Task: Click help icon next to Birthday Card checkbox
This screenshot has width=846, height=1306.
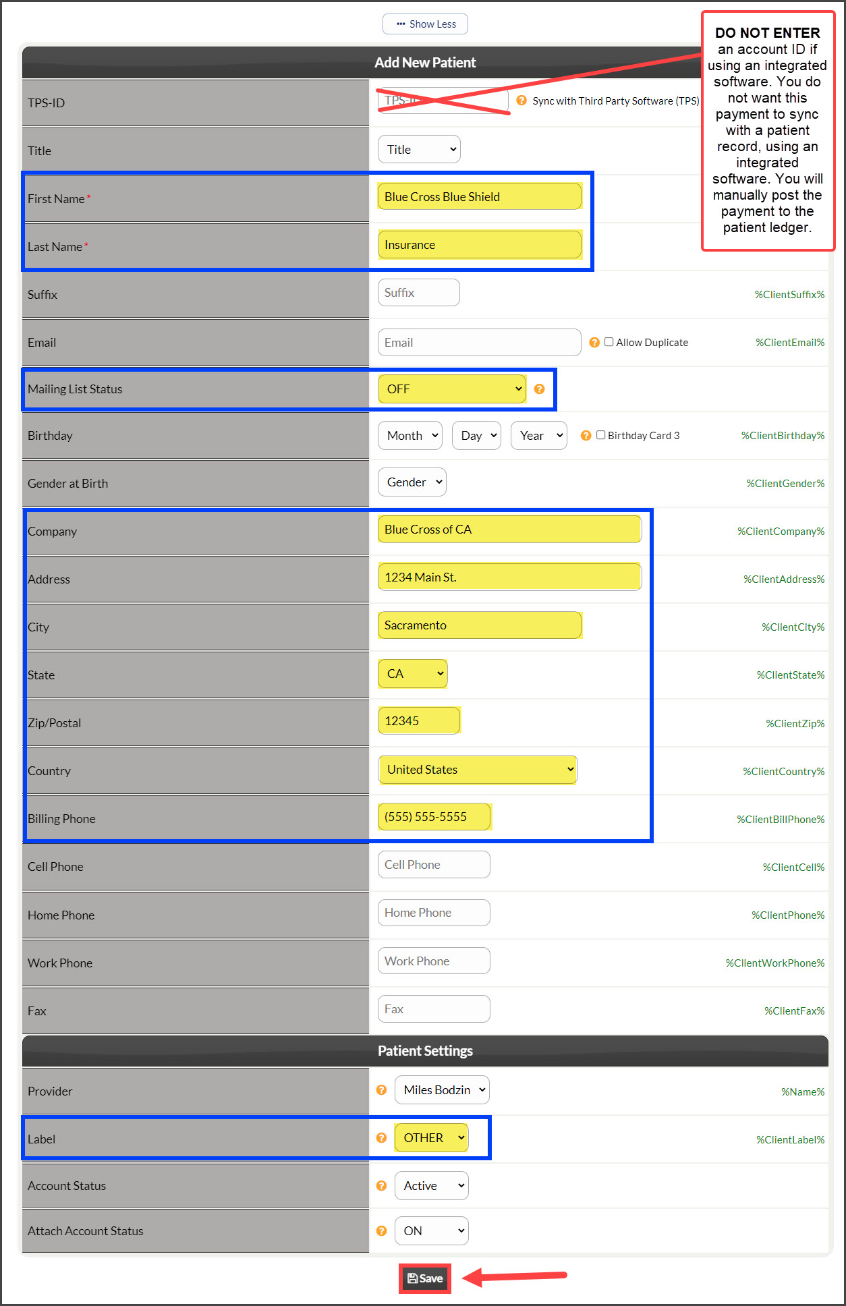Action: click(x=586, y=436)
